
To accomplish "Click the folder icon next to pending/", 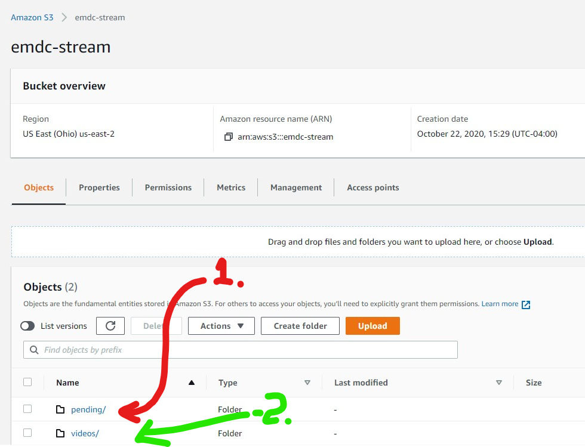I will coord(60,409).
